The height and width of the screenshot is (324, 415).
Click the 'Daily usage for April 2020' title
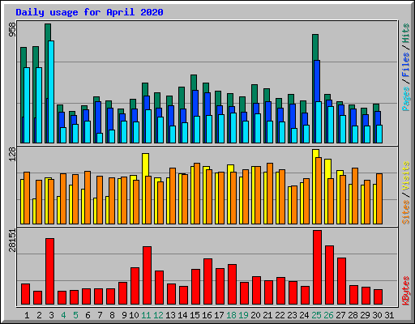[89, 12]
